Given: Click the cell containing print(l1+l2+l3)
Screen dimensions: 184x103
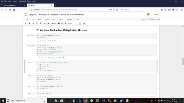Looking at the screenshot, I should click(96, 66).
